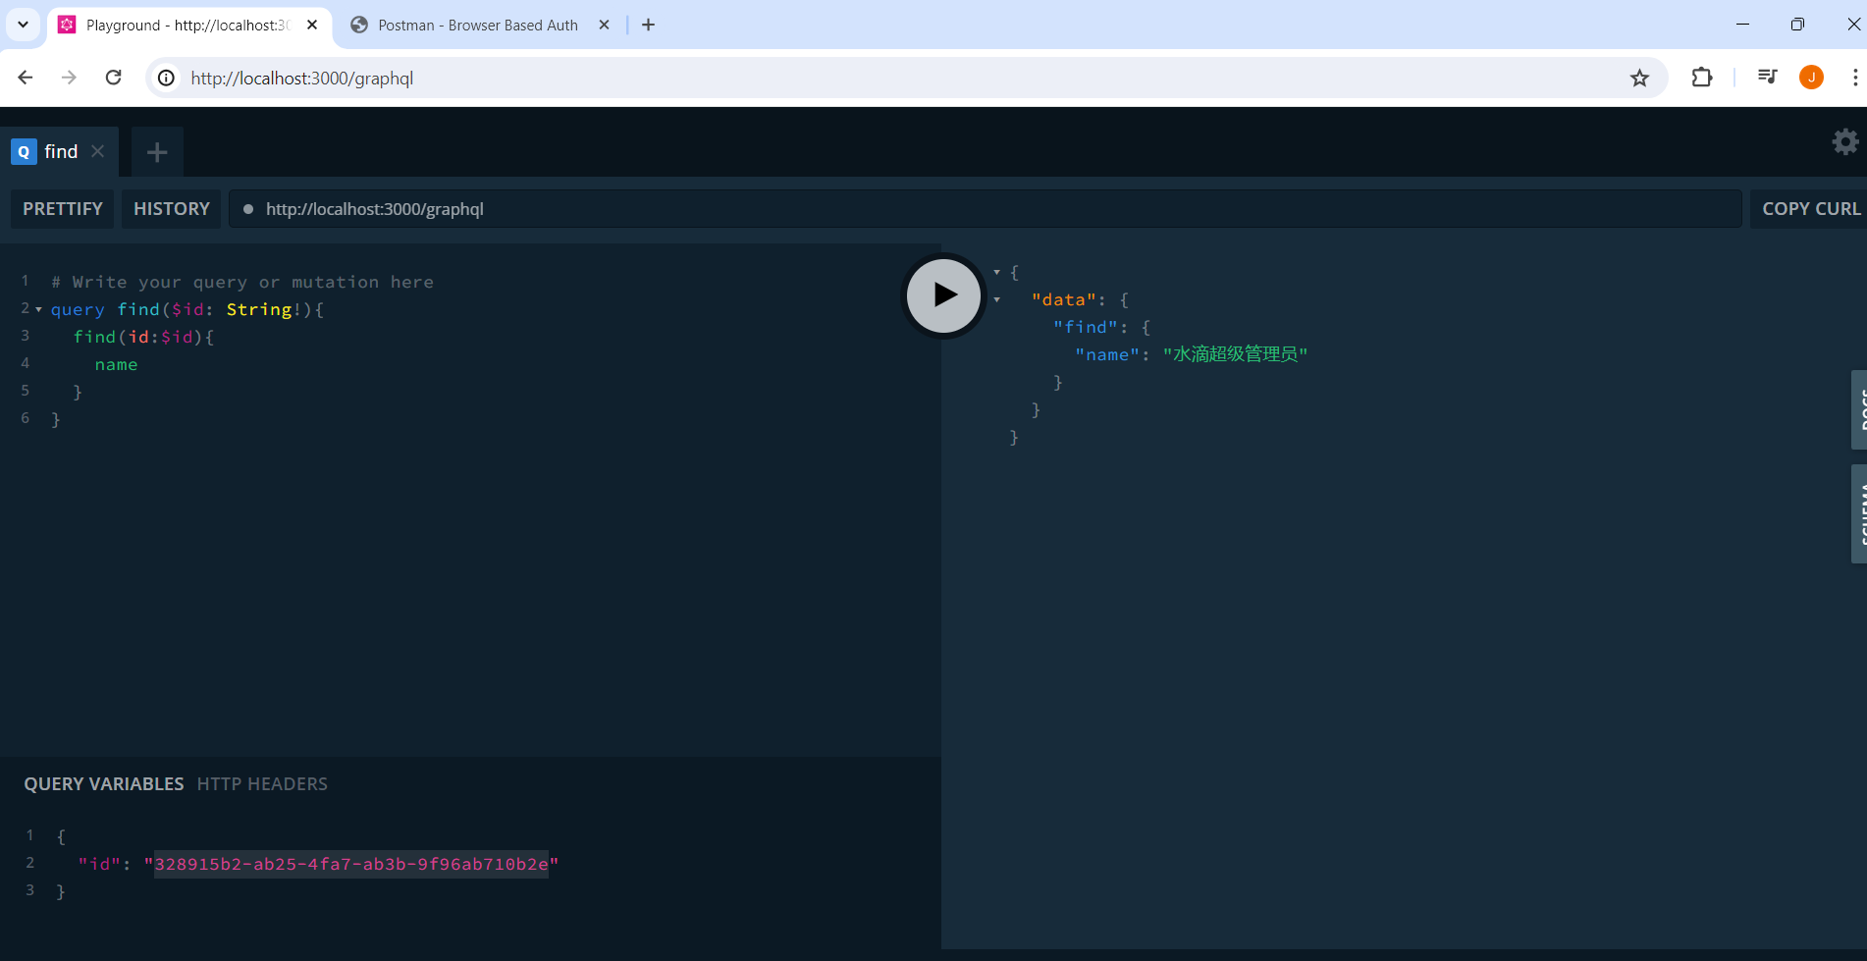Click the id variable value string
Viewport: 1867px width, 961px height.
point(351,864)
